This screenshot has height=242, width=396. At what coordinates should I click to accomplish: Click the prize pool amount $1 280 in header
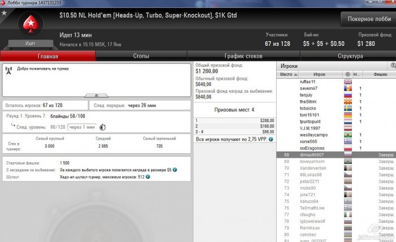(366, 44)
